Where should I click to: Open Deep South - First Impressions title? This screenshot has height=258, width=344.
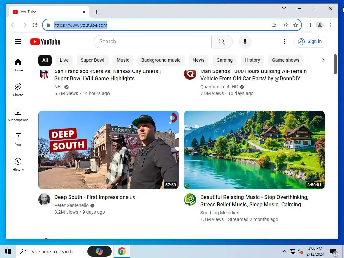tap(94, 197)
